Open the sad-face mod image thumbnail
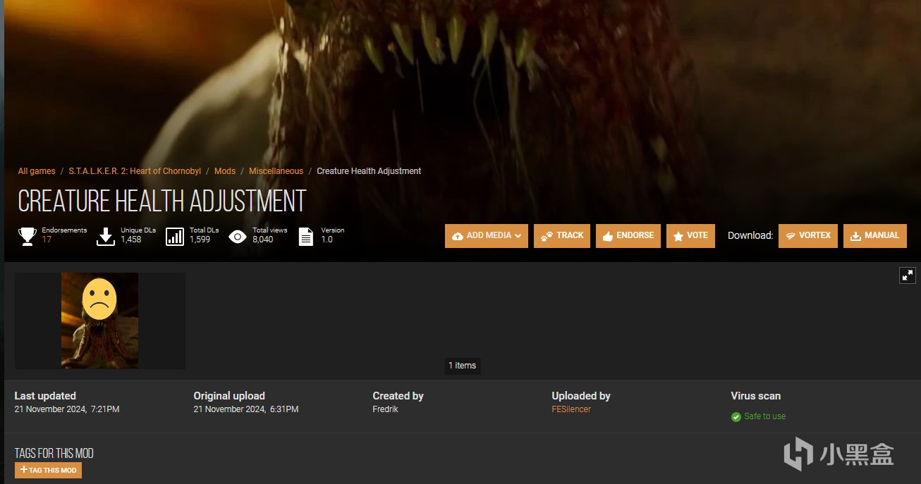921x484 pixels. pyautogui.click(x=100, y=321)
